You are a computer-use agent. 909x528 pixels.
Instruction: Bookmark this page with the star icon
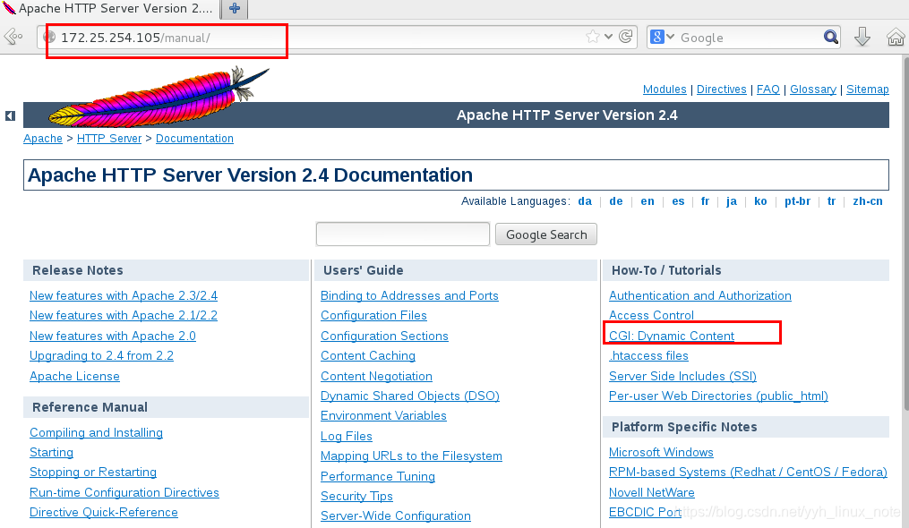pyautogui.click(x=593, y=37)
